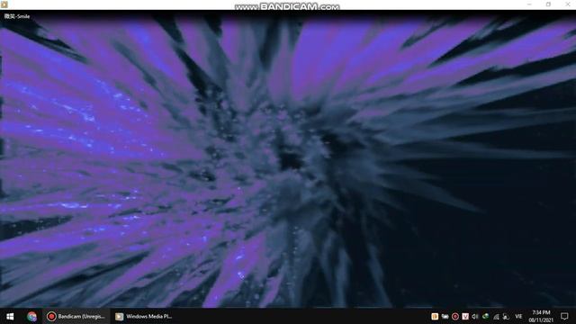Image resolution: width=576 pixels, height=324 pixels.
Task: Click the pink V tray icon
Action: (x=465, y=316)
